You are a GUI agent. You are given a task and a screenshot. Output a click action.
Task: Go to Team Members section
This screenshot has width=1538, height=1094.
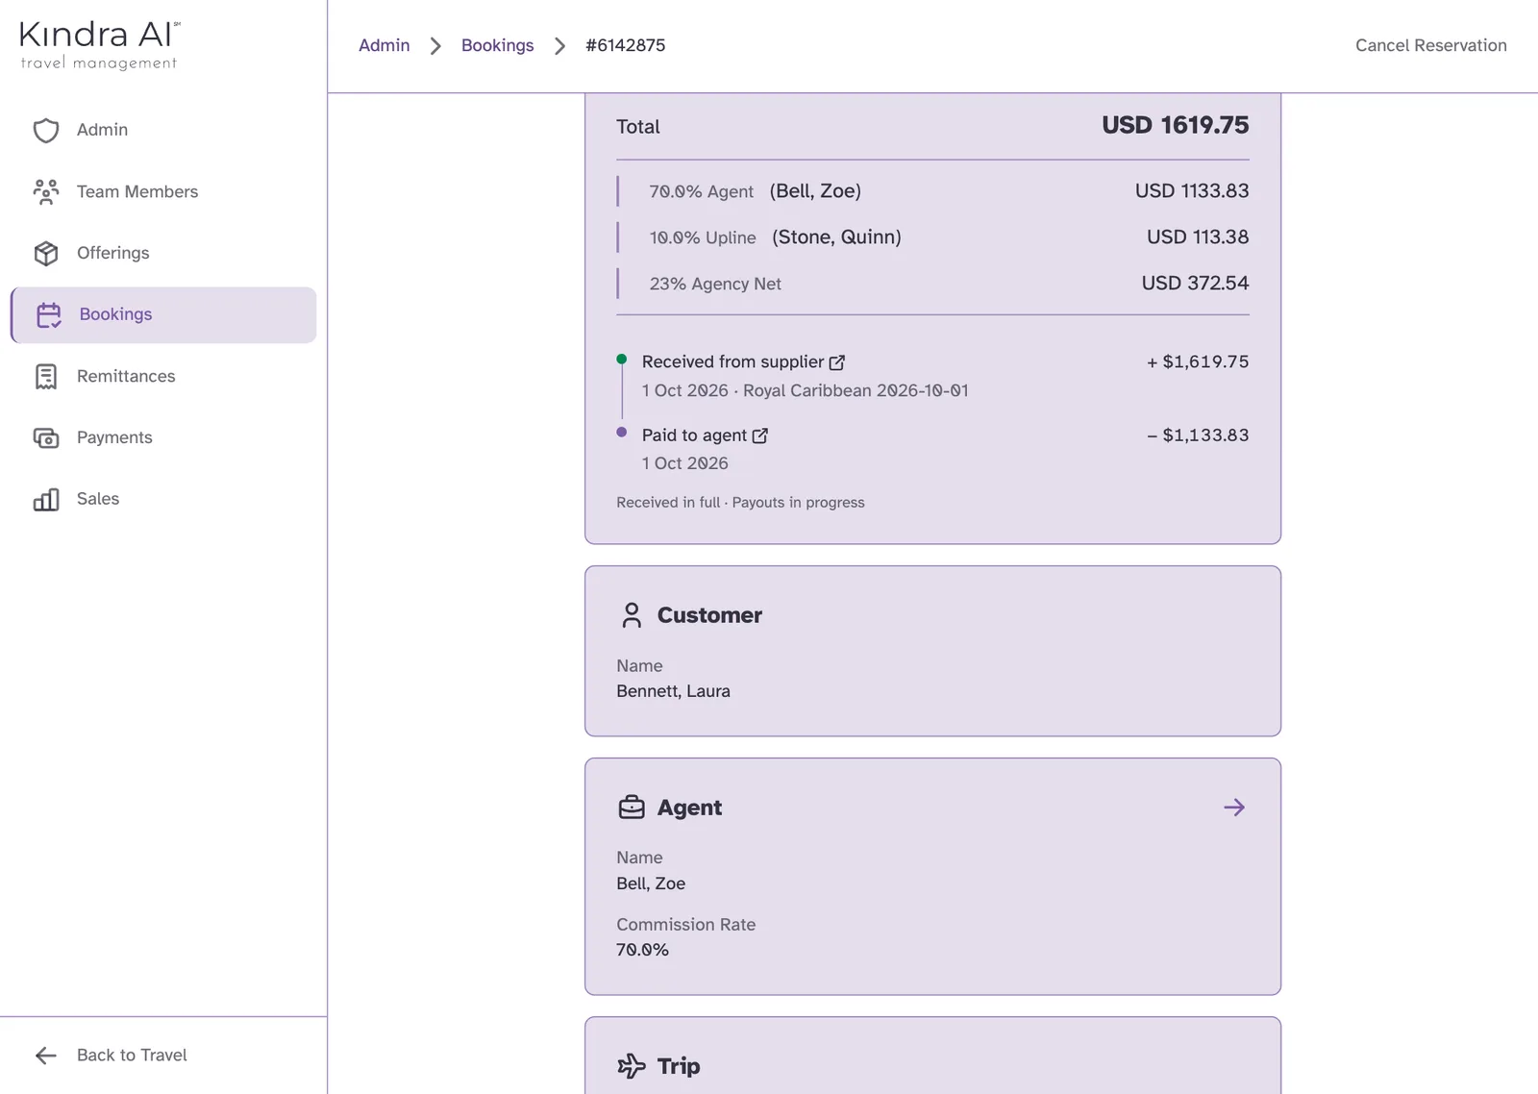(163, 191)
